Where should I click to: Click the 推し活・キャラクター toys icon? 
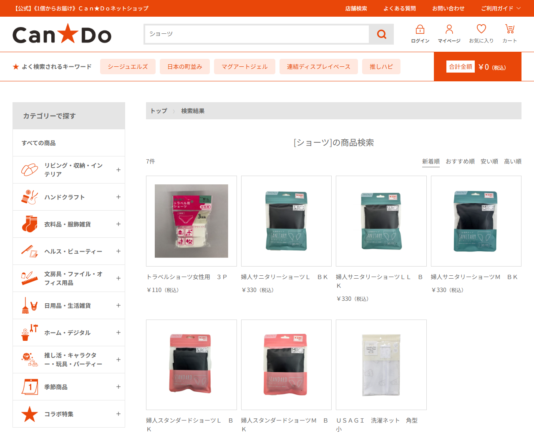pos(30,360)
